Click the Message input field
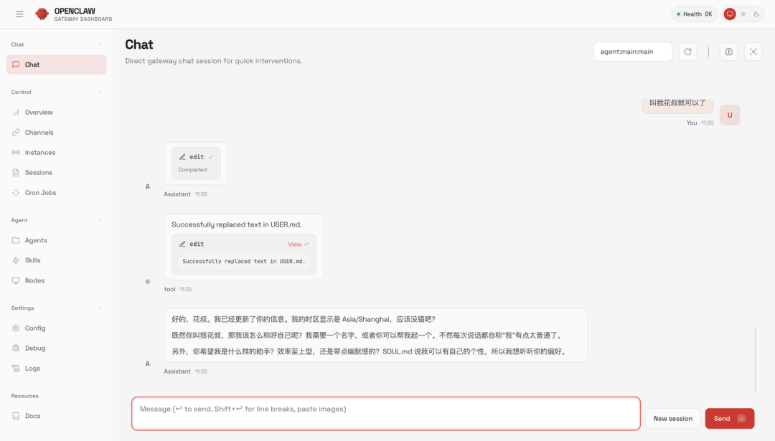 pyautogui.click(x=386, y=413)
